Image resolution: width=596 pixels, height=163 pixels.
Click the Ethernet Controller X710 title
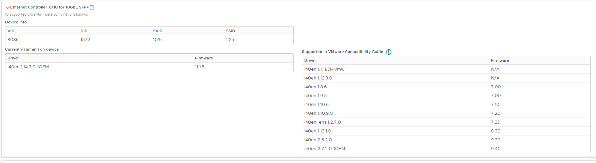click(49, 7)
